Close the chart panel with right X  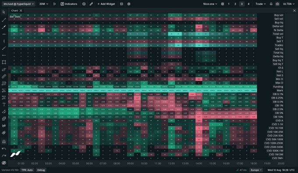click(x=294, y=10)
